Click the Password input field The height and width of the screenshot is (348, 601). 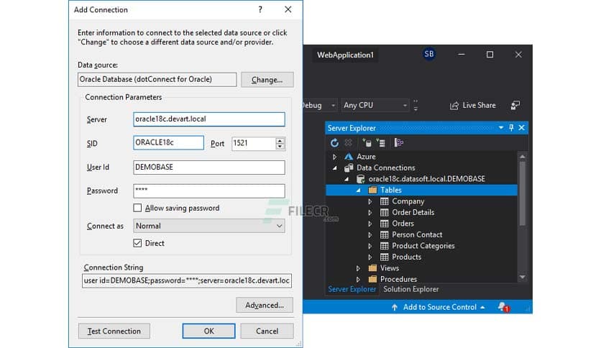pyautogui.click(x=209, y=191)
